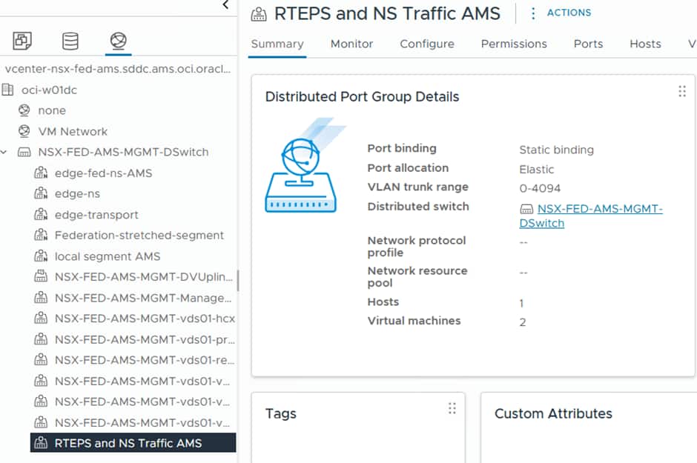Click the navigation panel scrollbar handle

click(238, 280)
